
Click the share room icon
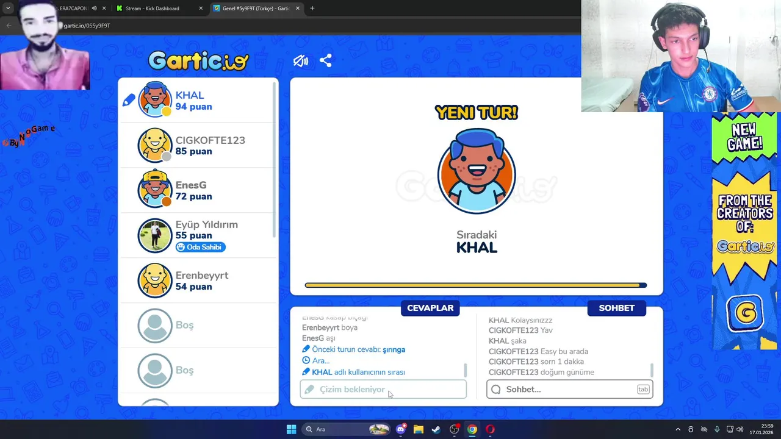point(326,60)
